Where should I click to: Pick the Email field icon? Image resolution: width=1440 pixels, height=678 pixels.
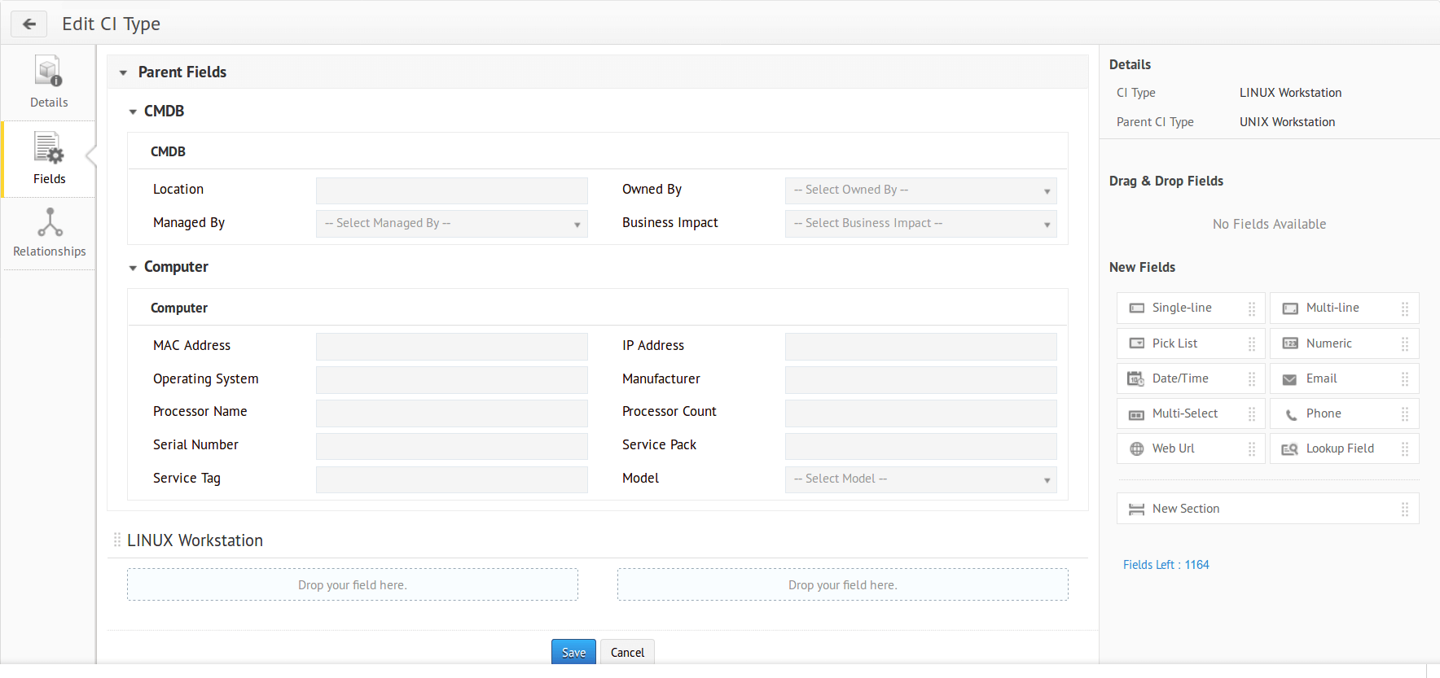pos(1289,379)
